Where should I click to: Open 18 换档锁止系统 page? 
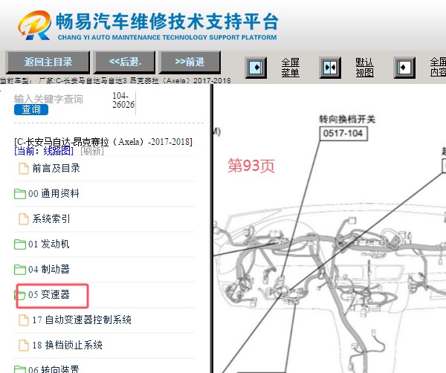click(67, 346)
